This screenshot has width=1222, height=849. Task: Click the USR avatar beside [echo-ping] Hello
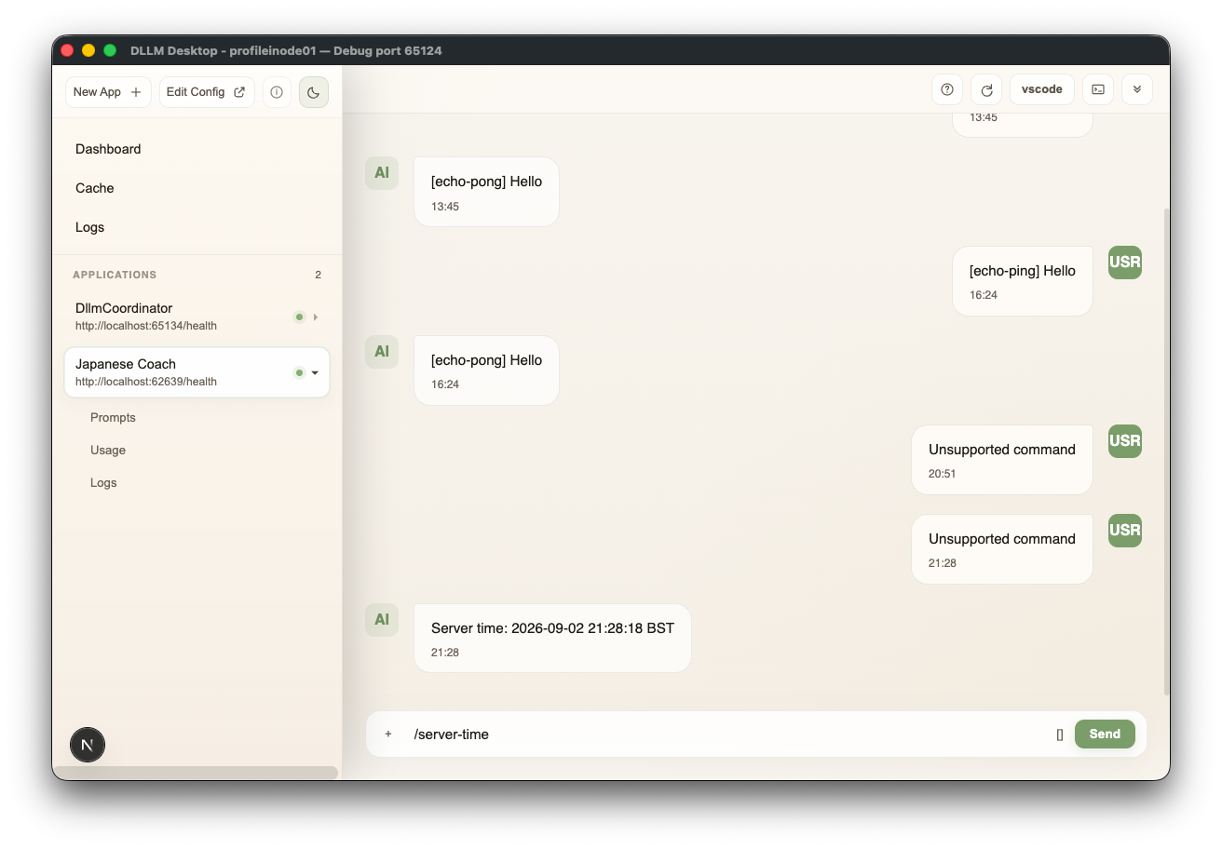[x=1125, y=263]
